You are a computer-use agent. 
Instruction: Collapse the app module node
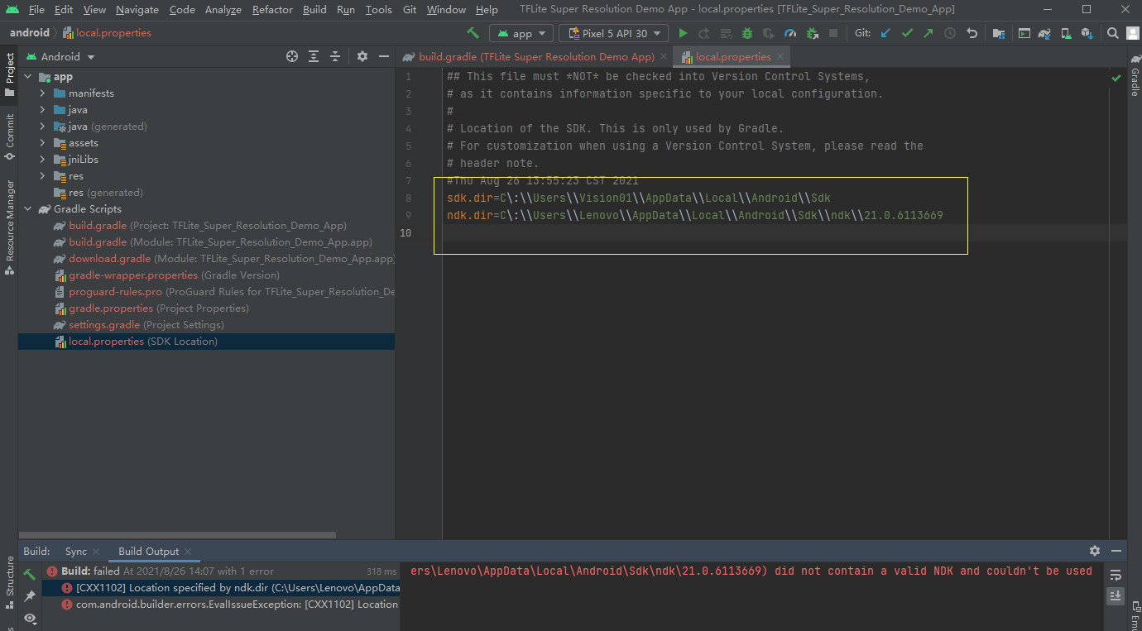coord(28,77)
